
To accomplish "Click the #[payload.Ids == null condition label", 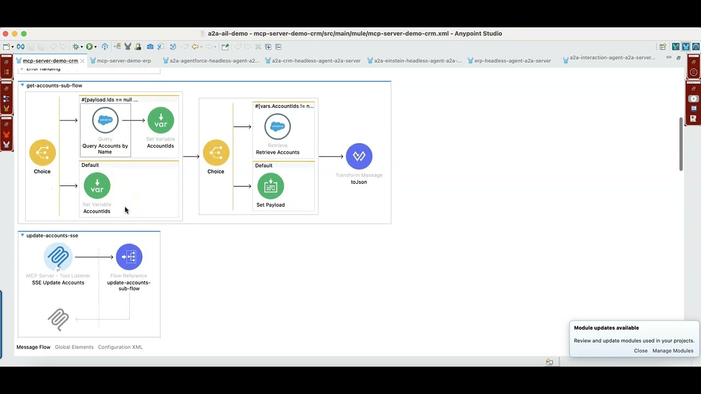I will tap(110, 100).
